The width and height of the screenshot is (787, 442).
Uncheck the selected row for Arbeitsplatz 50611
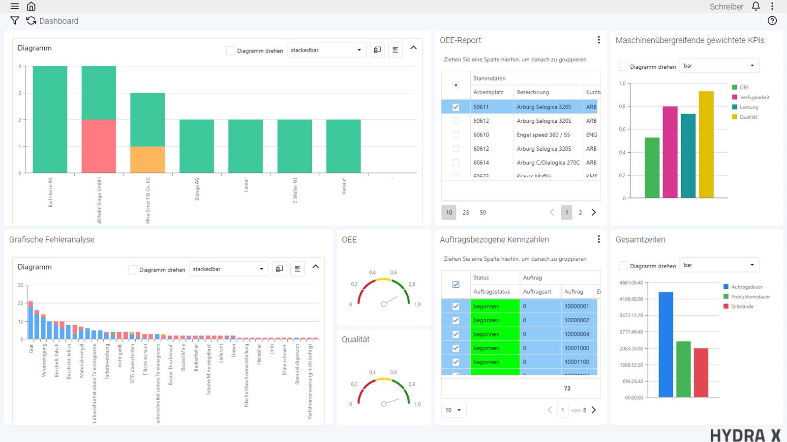point(456,107)
